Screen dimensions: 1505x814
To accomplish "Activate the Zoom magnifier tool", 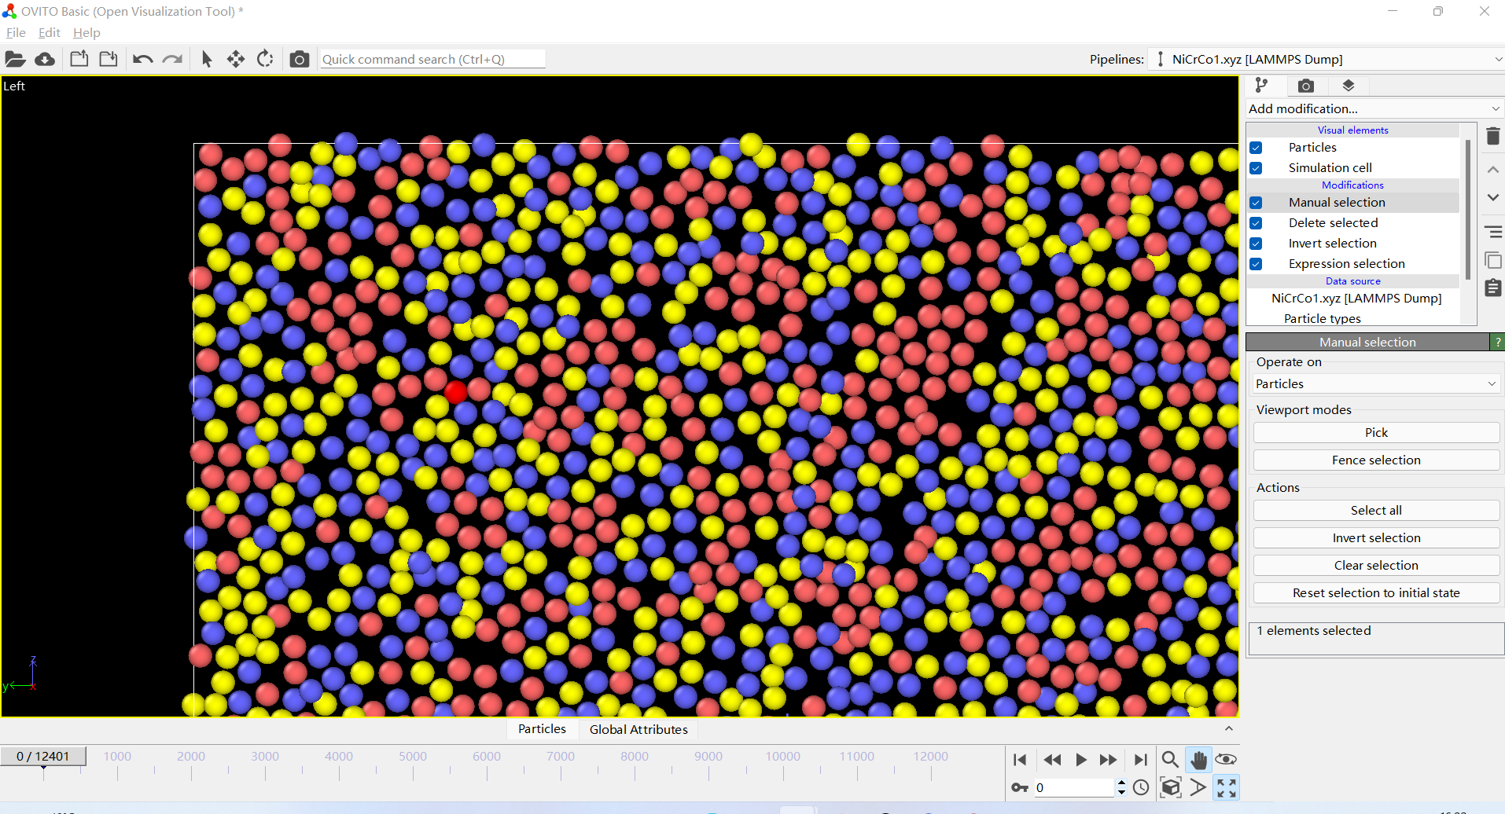I will coord(1170,760).
